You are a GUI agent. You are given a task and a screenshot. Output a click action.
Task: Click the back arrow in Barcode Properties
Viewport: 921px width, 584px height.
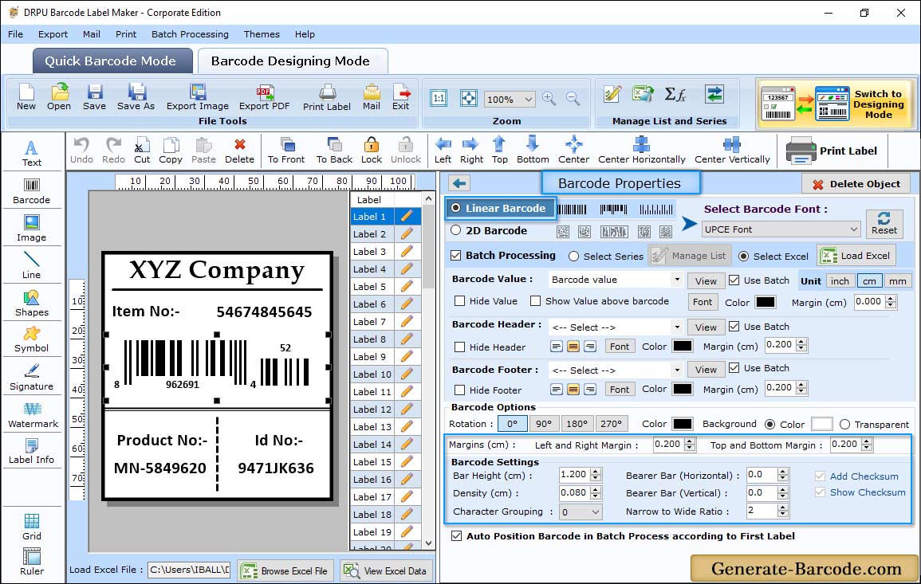click(459, 184)
